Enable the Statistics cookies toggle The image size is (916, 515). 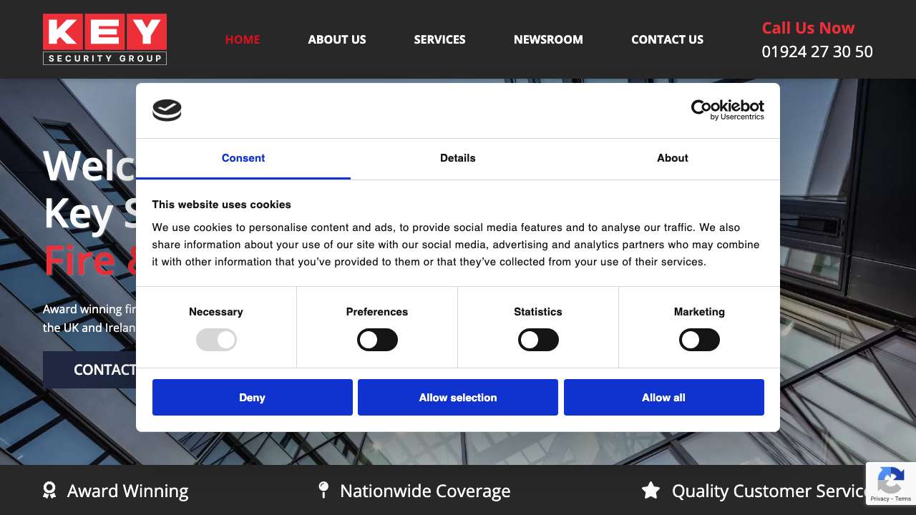point(538,340)
